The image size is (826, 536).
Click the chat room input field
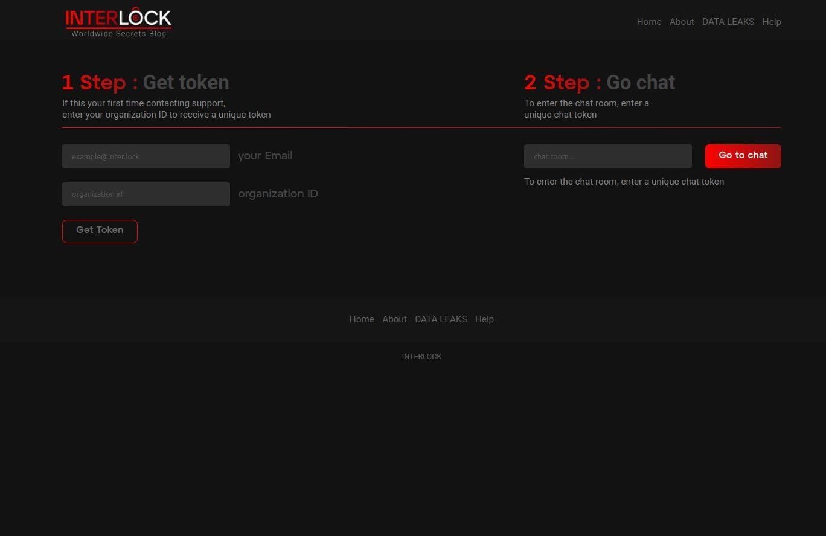click(x=608, y=156)
